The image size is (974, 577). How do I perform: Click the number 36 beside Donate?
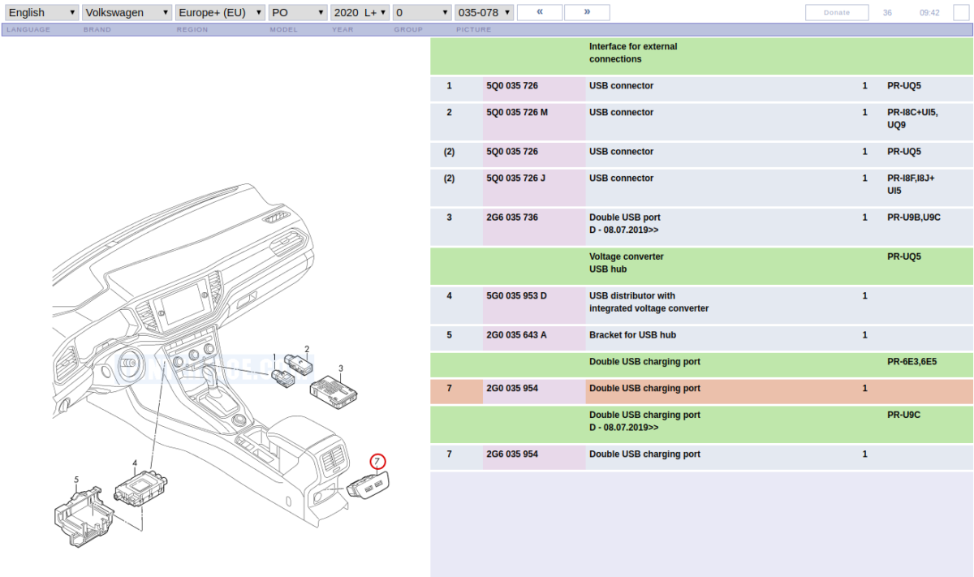887,13
